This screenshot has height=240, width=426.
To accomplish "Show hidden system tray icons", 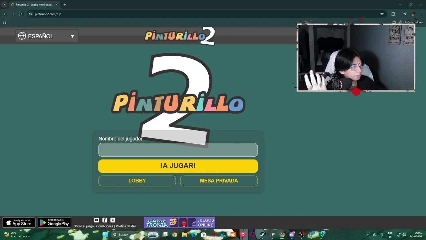I will point(367,235).
